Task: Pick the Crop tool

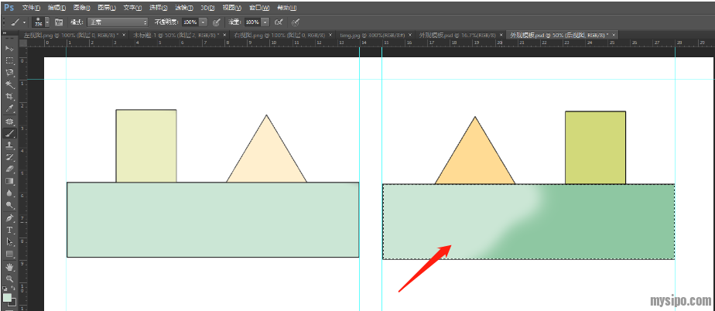Action: (x=10, y=96)
